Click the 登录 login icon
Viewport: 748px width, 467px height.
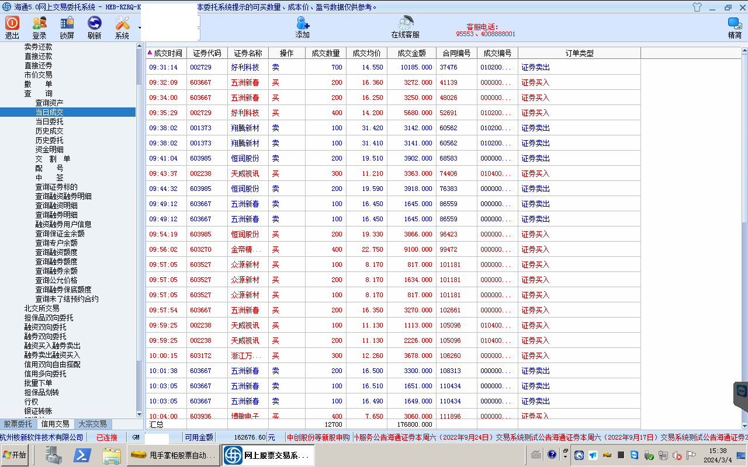click(40, 27)
